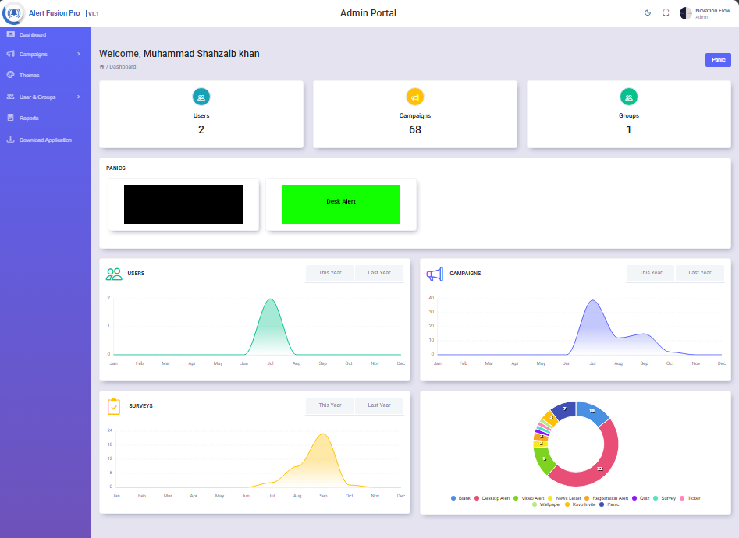Image resolution: width=739 pixels, height=538 pixels.
Task: Open Themes from the sidebar
Action: tap(29, 76)
